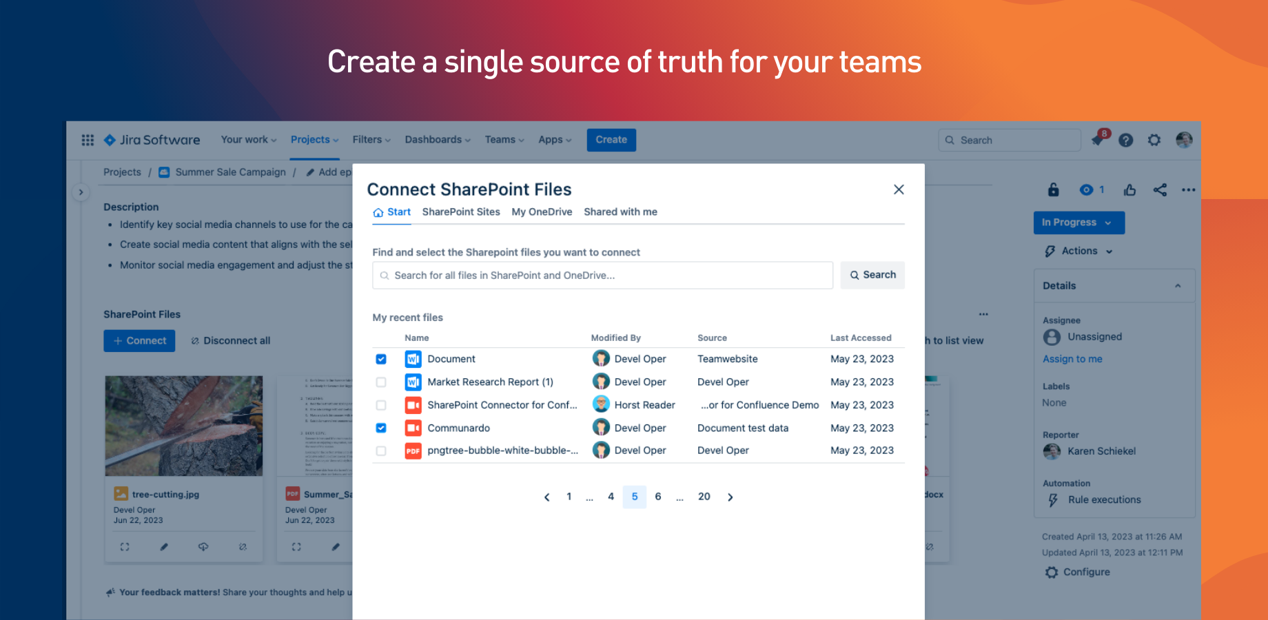Check the pngtree-bubble-white-bubble checkbox
Image resolution: width=1268 pixels, height=620 pixels.
[x=381, y=451]
